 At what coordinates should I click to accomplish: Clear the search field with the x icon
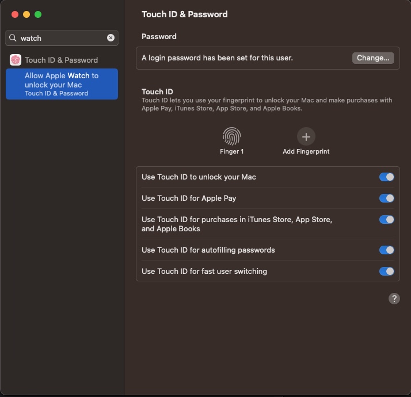tap(111, 38)
